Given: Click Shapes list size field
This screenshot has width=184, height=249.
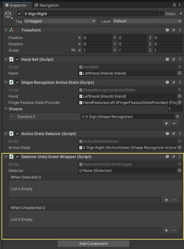Looking at the screenshot, I should (175, 109).
